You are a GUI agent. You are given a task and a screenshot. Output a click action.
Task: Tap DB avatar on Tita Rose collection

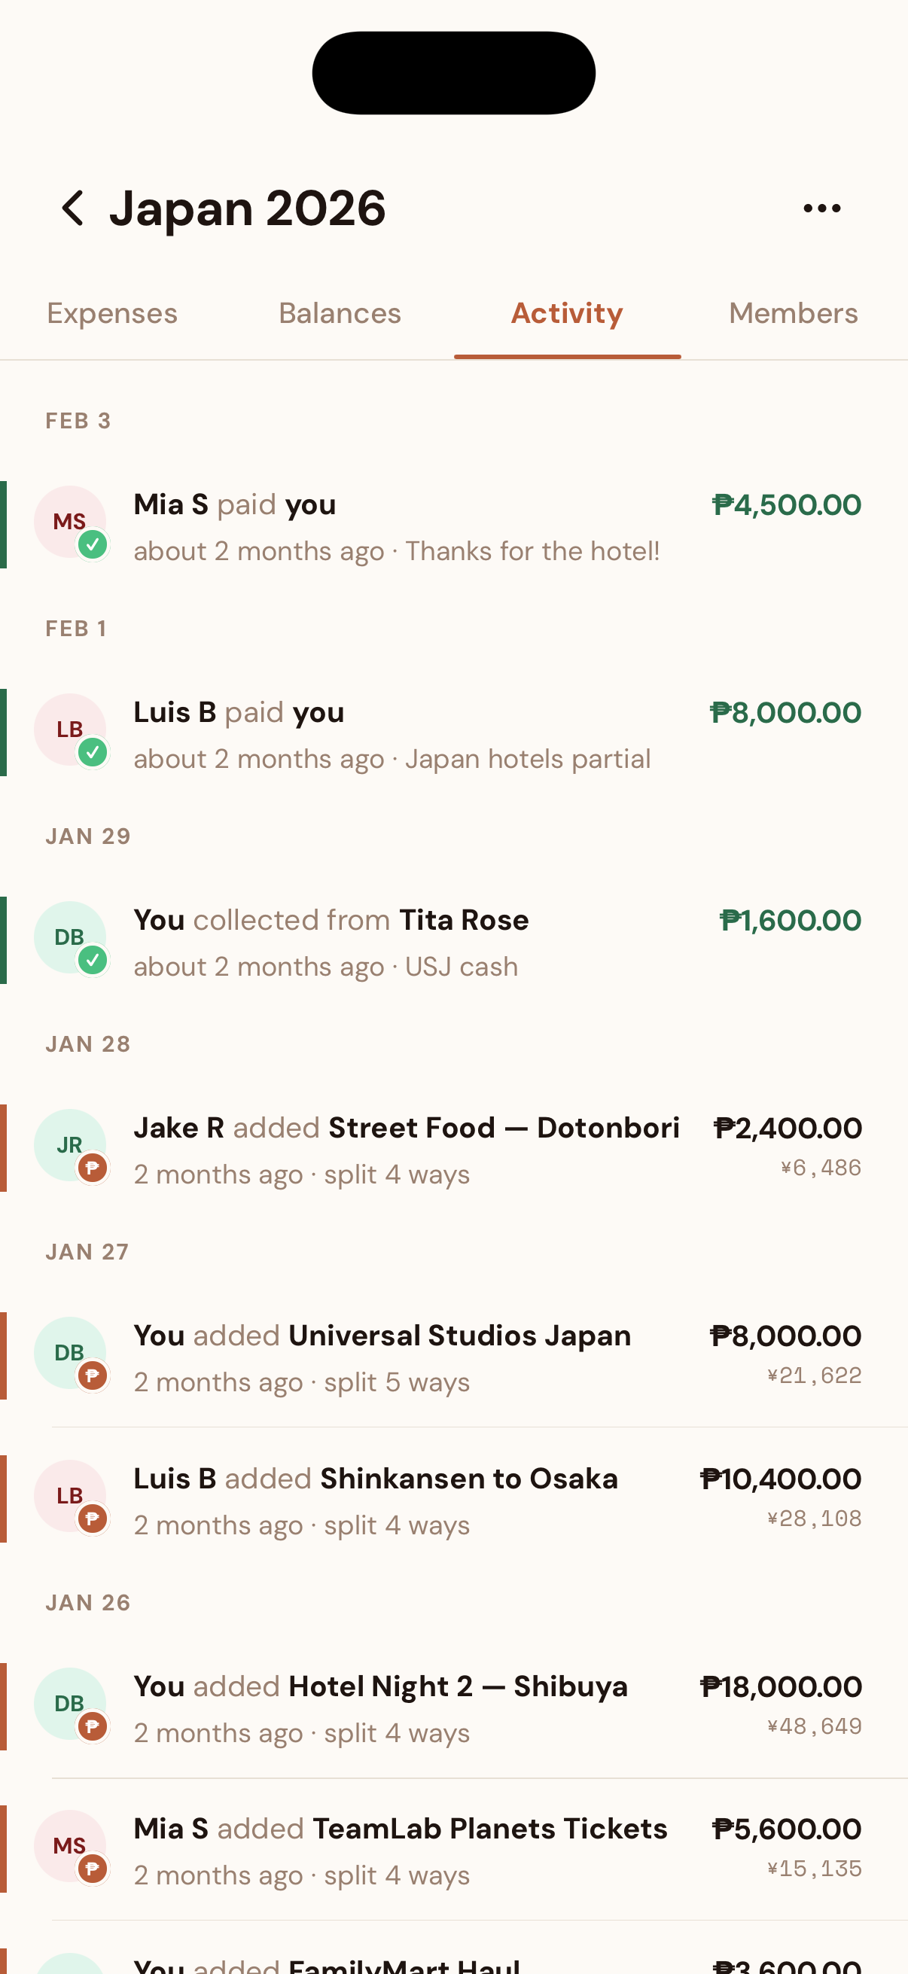[70, 937]
